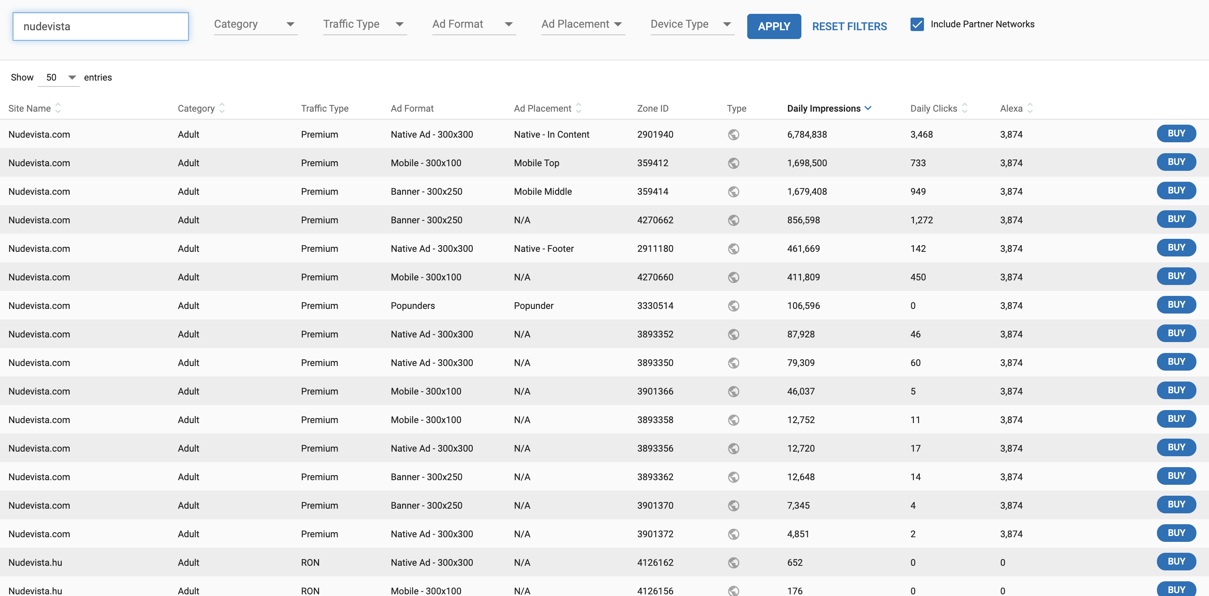
Task: Click BUY for zone 2901940
Action: coord(1176,133)
